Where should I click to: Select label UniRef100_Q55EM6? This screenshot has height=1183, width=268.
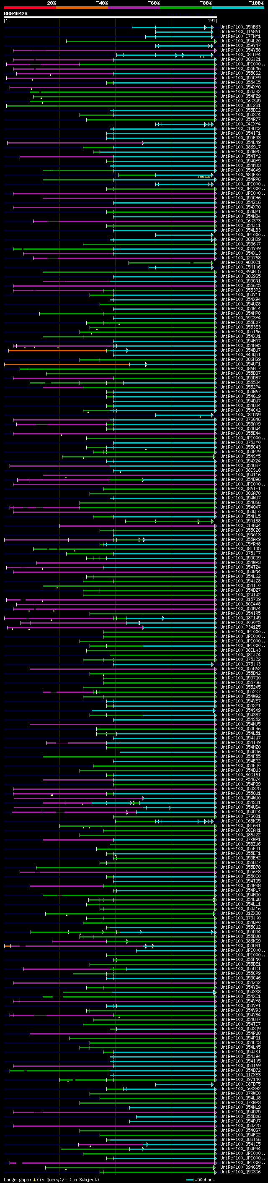coord(240,68)
